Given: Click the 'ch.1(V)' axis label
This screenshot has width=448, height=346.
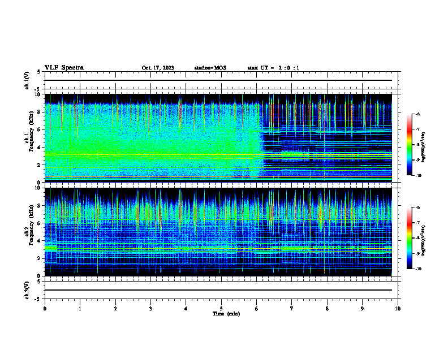Looking at the screenshot, I should (27, 80).
